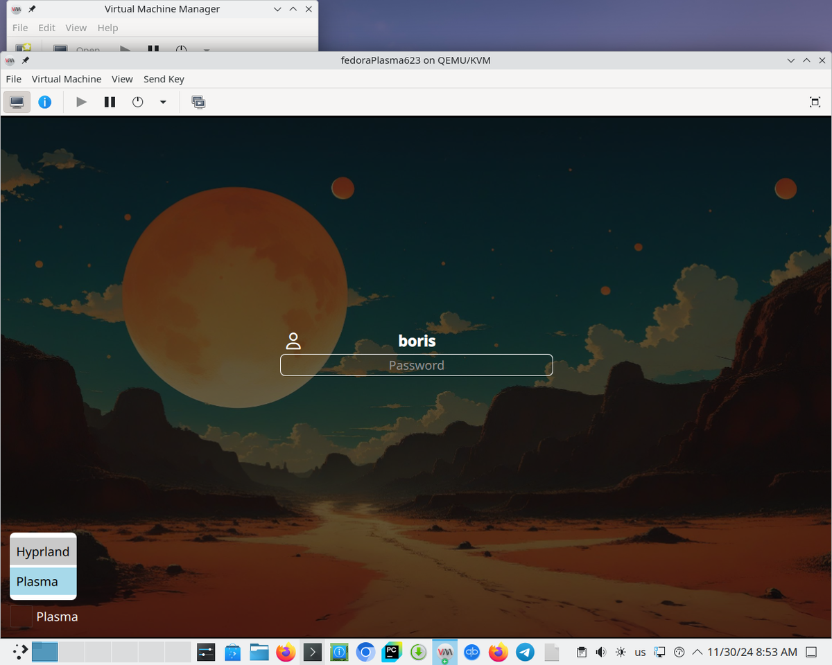
Task: Select the active virtual desktop in pager
Action: point(45,651)
